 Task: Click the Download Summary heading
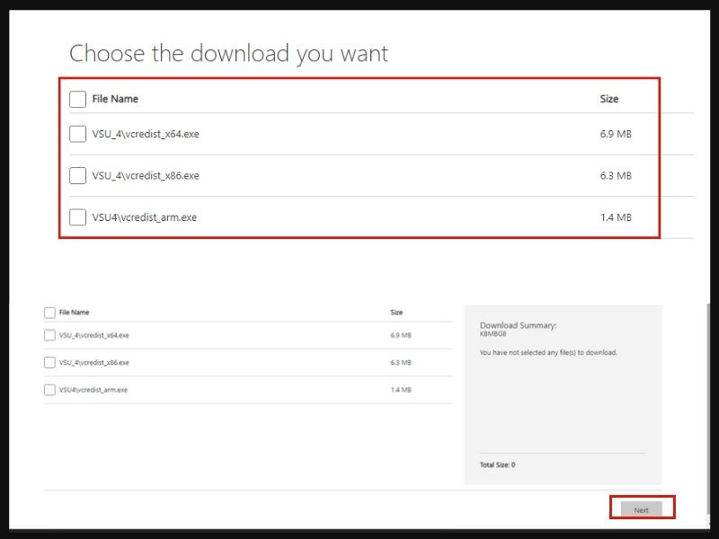[519, 325]
